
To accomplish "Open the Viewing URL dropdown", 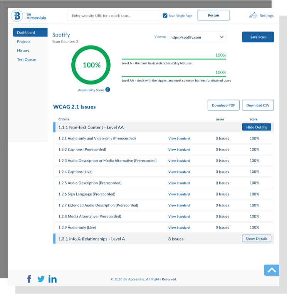I will pos(197,37).
